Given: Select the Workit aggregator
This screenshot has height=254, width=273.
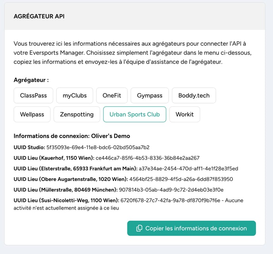Looking at the screenshot, I should click(185, 114).
